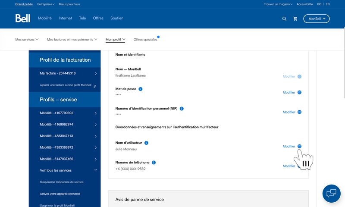
Task: Click the Julie Morneau username value
Action: tap(126, 149)
